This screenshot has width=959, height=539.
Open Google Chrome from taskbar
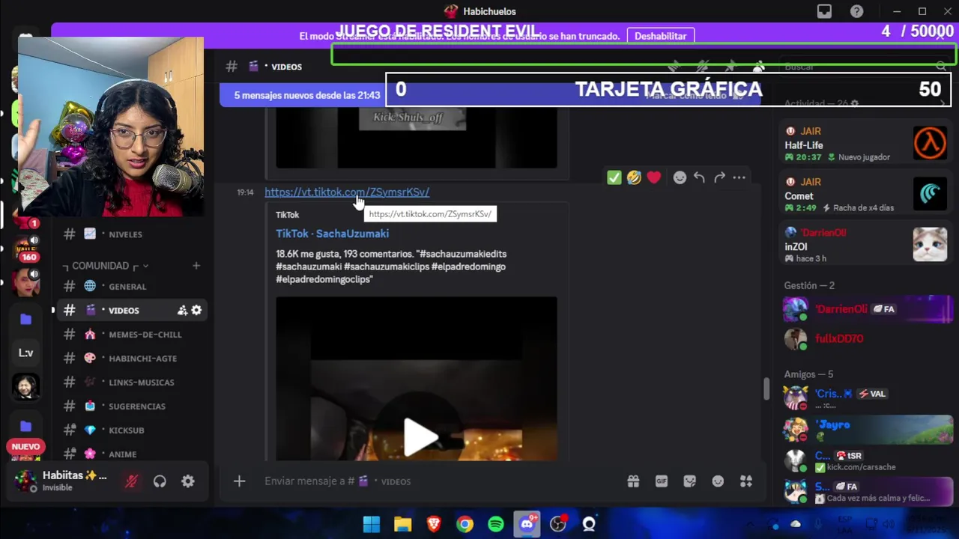465,524
